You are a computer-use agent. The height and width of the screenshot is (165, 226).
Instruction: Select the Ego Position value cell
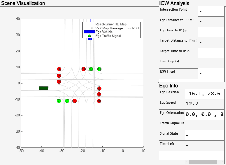205,94
